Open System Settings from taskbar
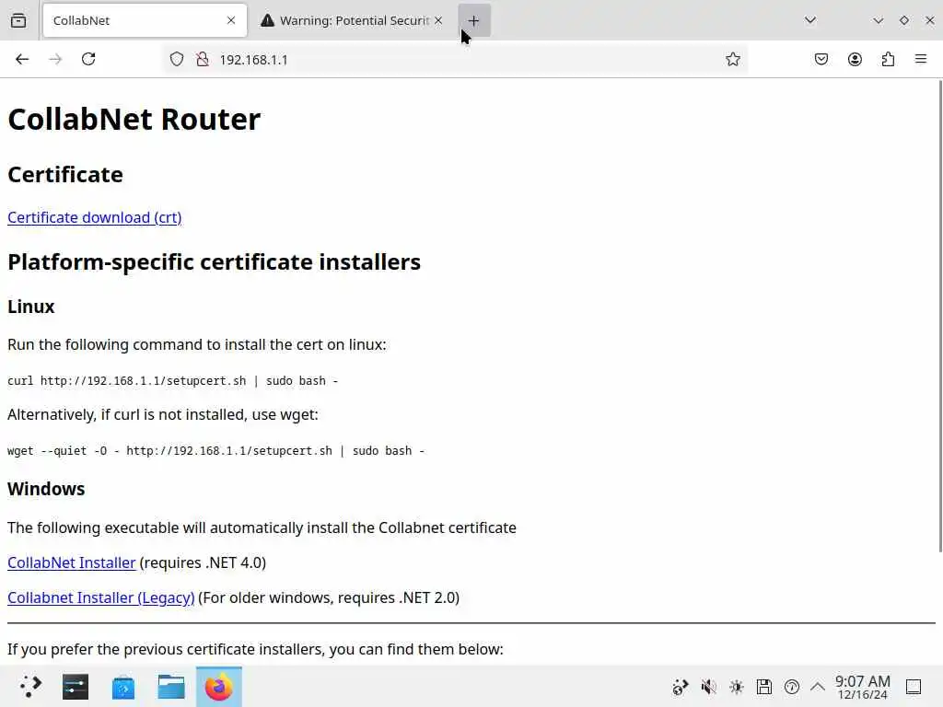Viewport: 943px width, 707px height. [x=76, y=687]
